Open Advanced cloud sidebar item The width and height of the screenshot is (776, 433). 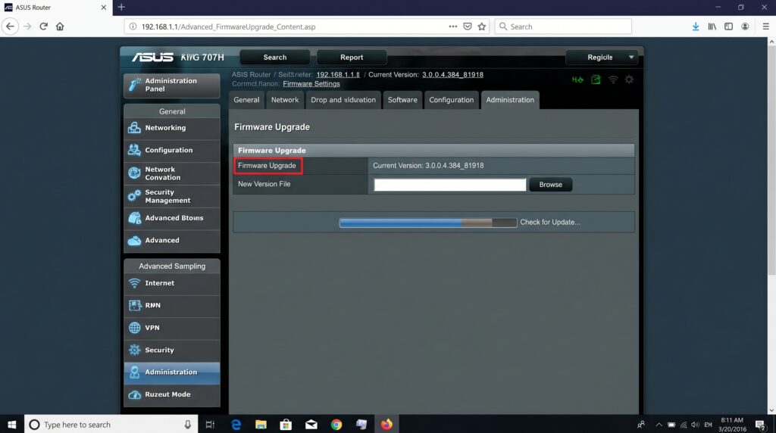pyautogui.click(x=172, y=240)
